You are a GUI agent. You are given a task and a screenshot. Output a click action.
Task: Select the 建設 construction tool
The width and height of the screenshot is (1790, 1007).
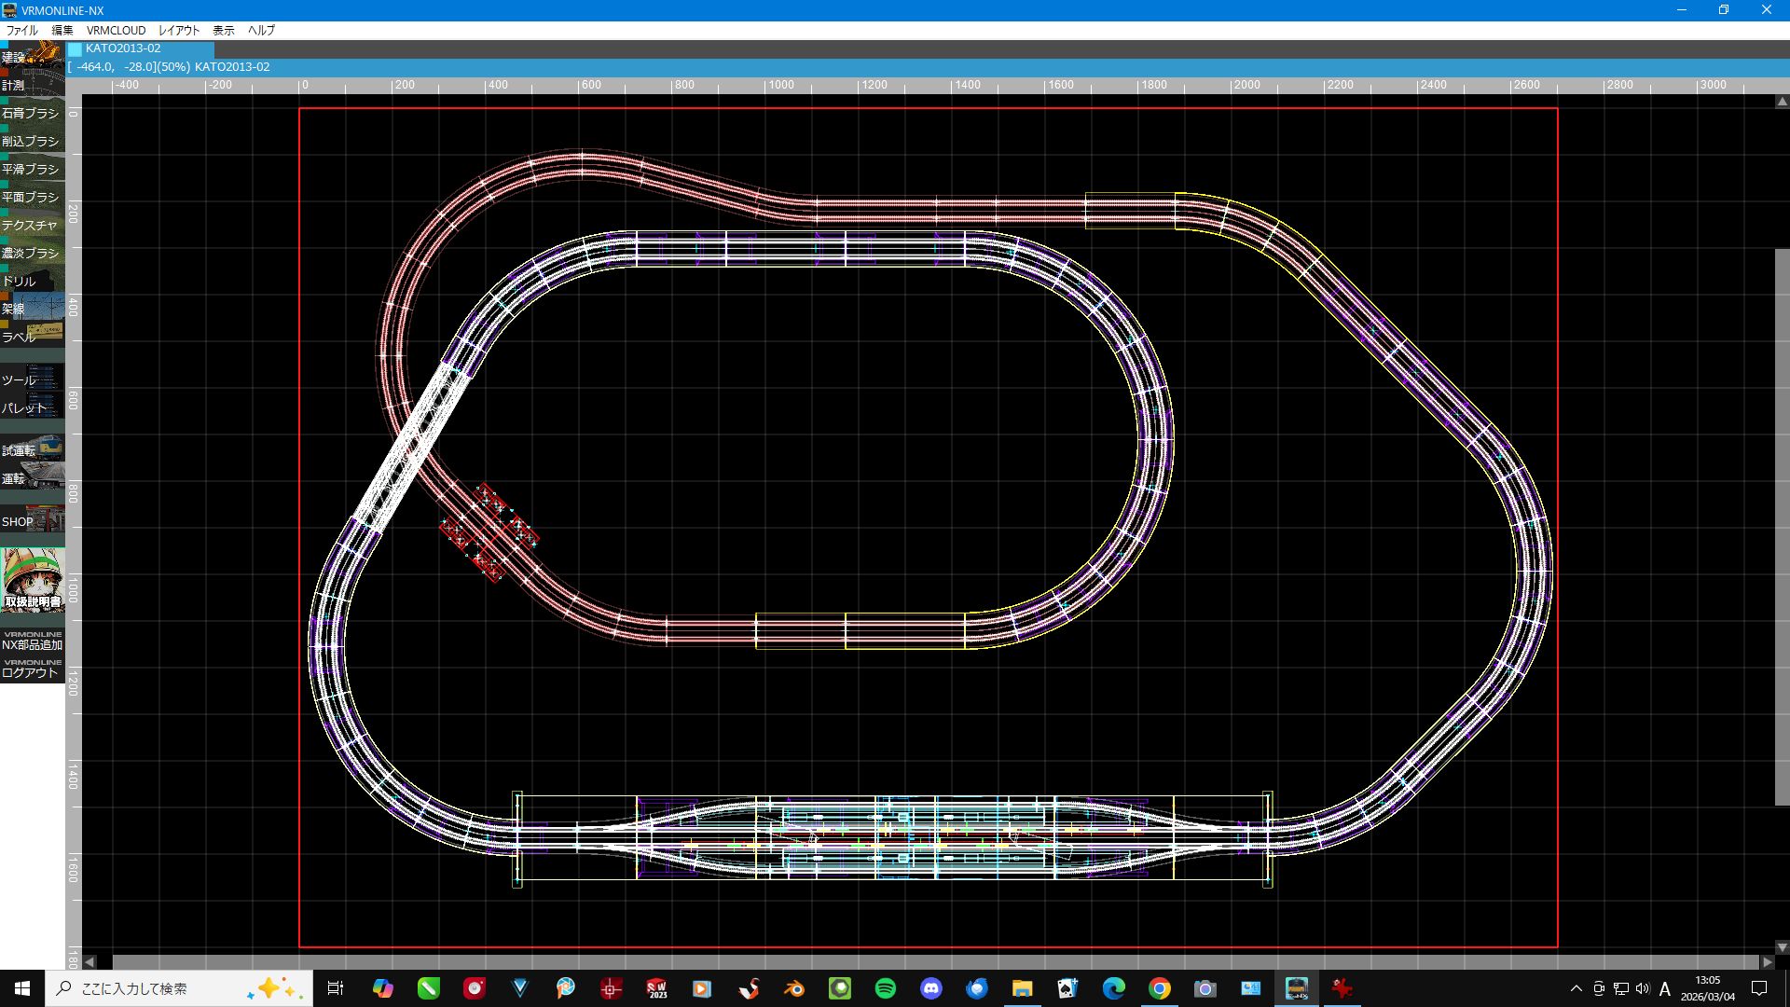pos(33,54)
